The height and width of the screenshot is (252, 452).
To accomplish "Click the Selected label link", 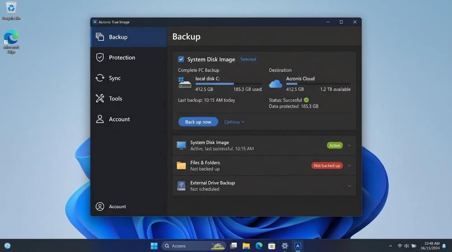I will (x=248, y=59).
